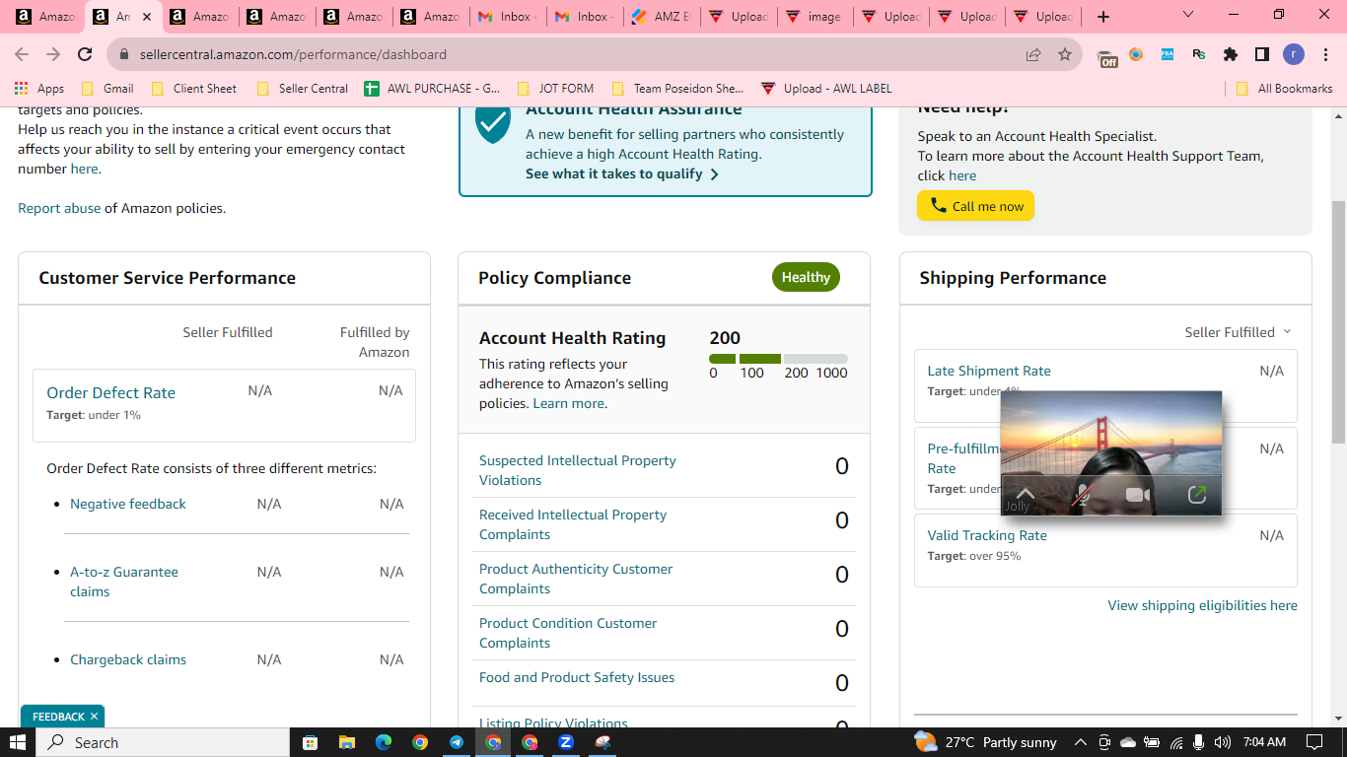
Task: Click the Learn more link for Account Health Rating
Action: pos(569,403)
